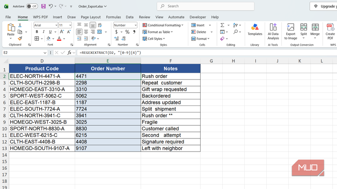Click Export to Image
Viewport: 337px width, 189px height.
click(290, 31)
